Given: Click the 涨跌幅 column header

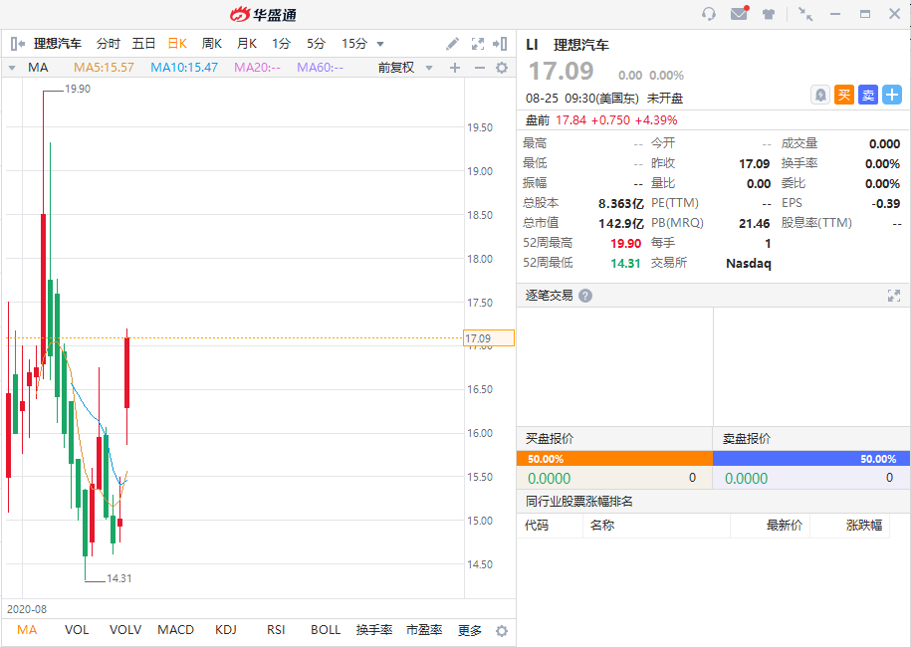Looking at the screenshot, I should 863,526.
